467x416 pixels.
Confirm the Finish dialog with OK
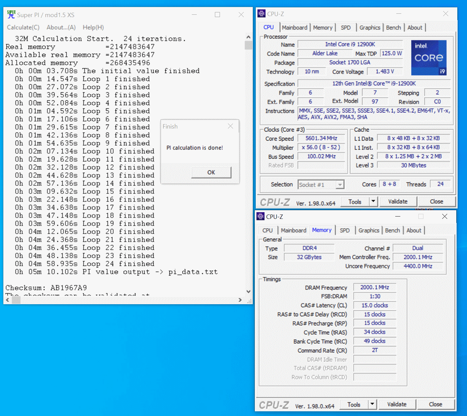(x=211, y=172)
